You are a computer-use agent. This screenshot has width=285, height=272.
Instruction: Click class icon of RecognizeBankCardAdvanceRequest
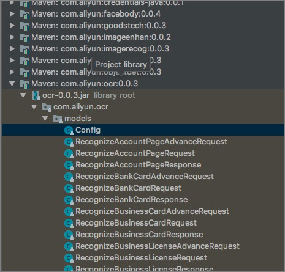pyautogui.click(x=69, y=177)
